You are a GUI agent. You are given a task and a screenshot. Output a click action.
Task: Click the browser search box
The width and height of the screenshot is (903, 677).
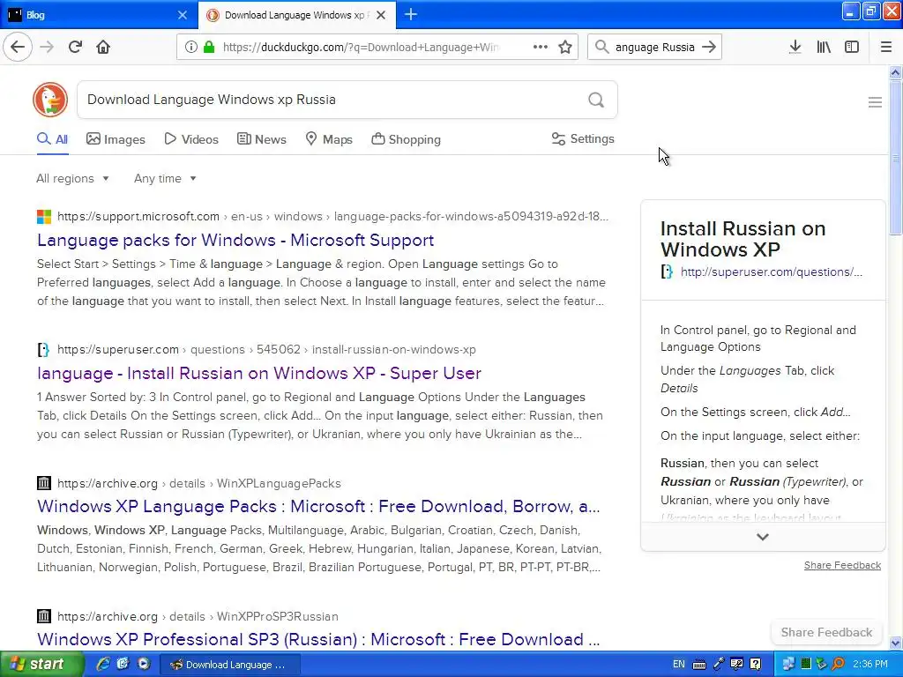[x=655, y=48]
